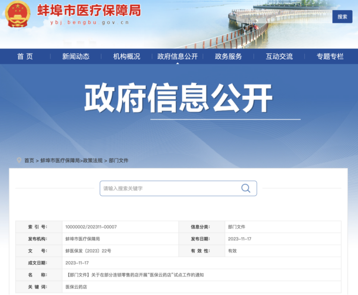Select the 政府信息公开 navigation tab
The height and width of the screenshot is (295, 358).
(x=177, y=56)
